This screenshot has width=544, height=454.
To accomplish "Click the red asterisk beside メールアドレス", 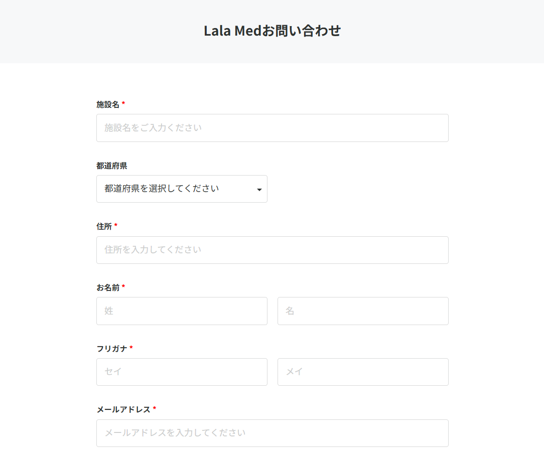I will click(155, 408).
